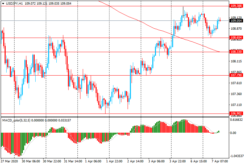
Task: Click the MACD_color(5,32,5) indicator label
Action: click(x=16, y=120)
